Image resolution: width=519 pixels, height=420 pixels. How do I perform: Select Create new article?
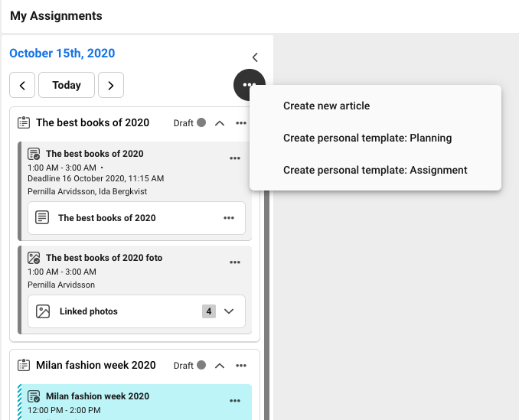pyautogui.click(x=326, y=106)
